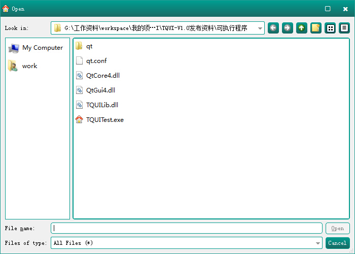Select the qt.conf file name

(96, 61)
